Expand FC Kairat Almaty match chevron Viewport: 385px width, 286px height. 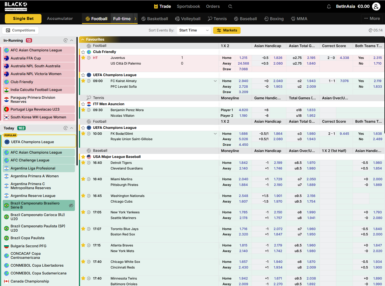tap(215, 81)
